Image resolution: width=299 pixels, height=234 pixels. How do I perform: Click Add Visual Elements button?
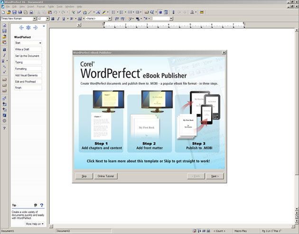pyautogui.click(x=28, y=75)
